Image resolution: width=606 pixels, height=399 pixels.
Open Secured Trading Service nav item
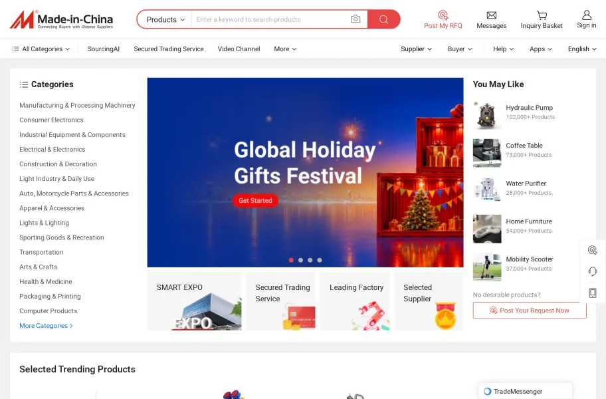point(169,49)
